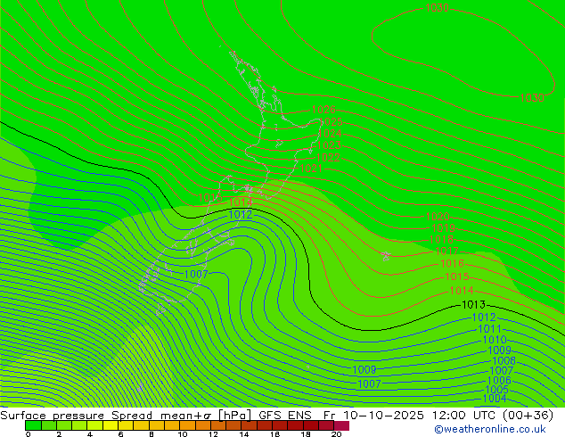Click the 'Surface pressure' title text

click(53, 416)
